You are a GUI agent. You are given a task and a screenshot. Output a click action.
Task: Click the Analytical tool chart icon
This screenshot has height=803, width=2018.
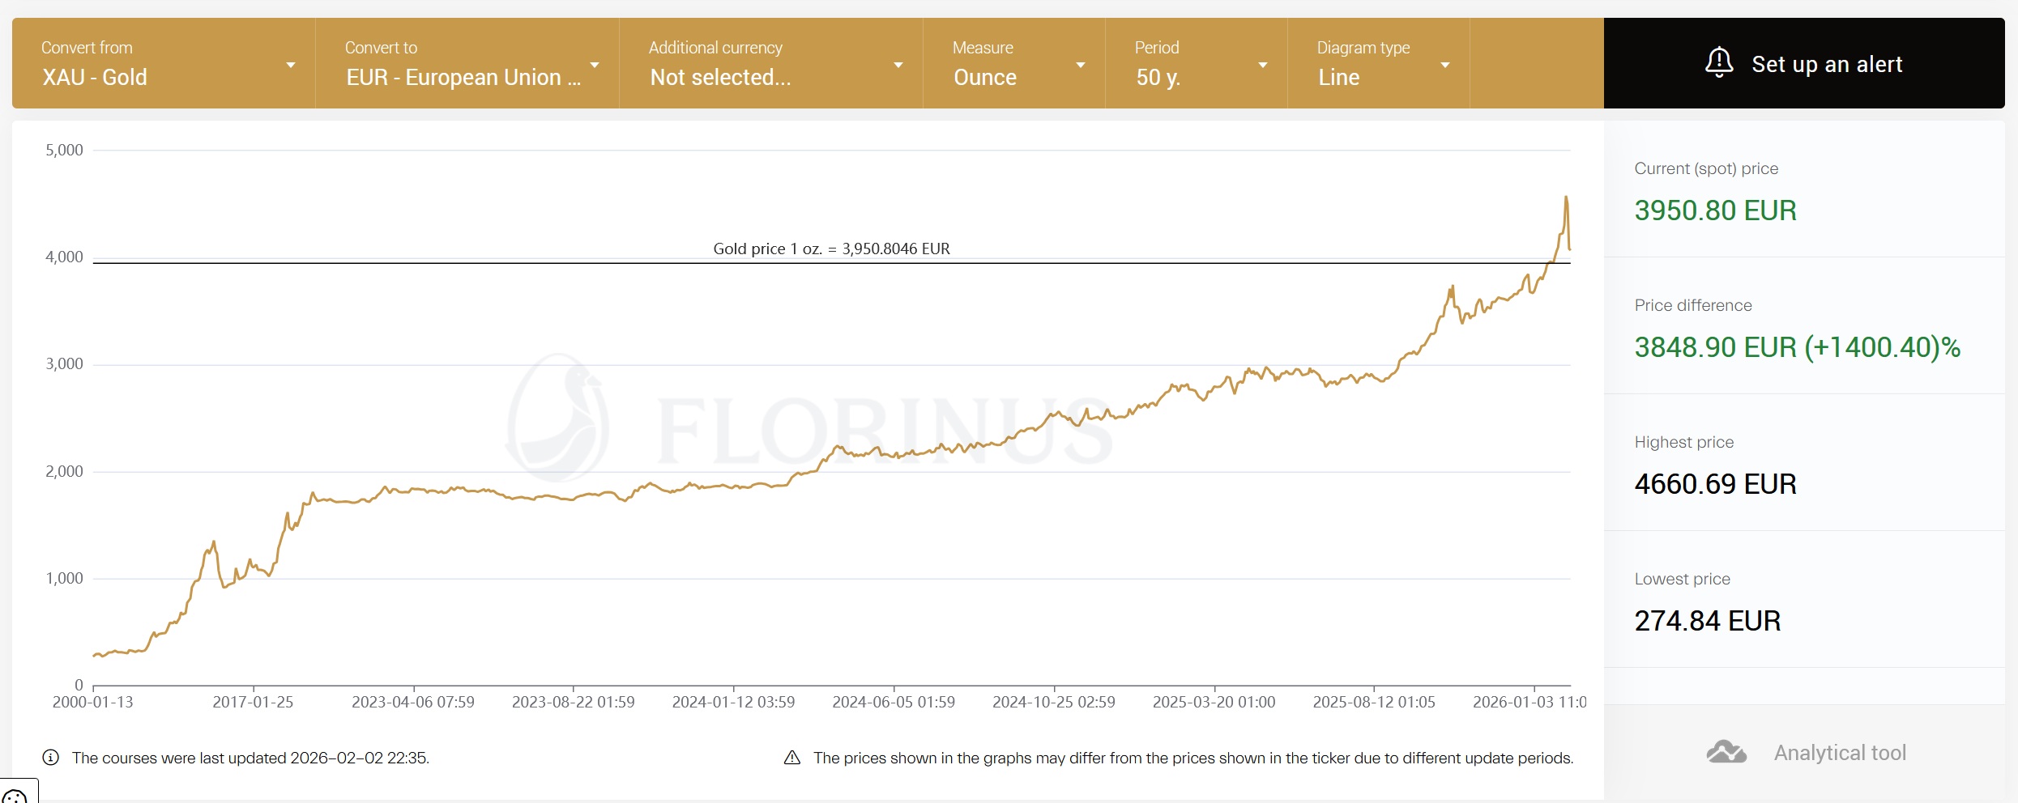[x=1726, y=752]
